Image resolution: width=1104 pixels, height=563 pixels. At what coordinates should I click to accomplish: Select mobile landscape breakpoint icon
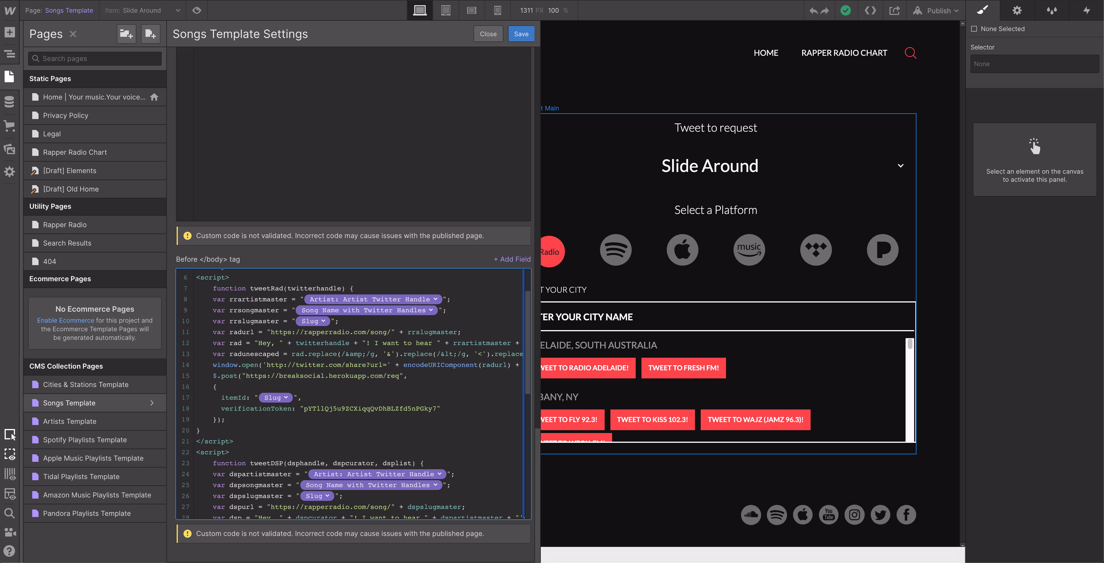[x=471, y=10]
